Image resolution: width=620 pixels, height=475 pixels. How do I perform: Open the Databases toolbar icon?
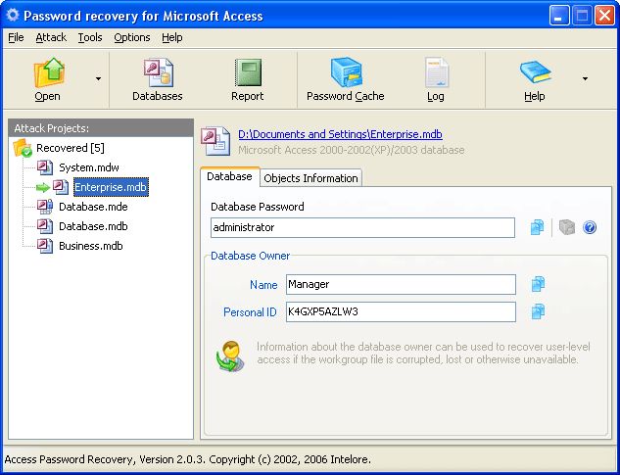point(158,72)
